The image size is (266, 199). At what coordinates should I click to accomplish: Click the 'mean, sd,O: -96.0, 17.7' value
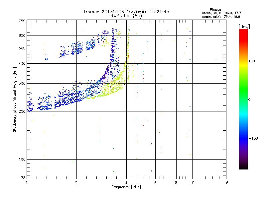221,13
